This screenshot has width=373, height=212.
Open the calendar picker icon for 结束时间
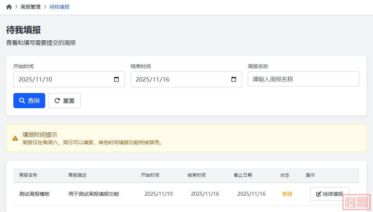click(x=234, y=79)
